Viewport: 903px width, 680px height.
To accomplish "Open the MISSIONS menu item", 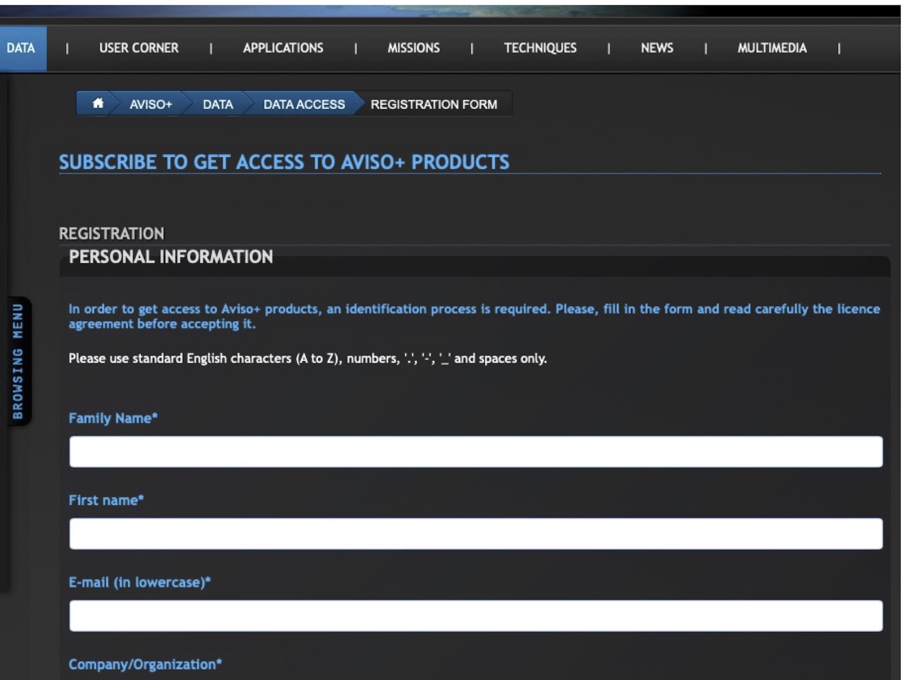I will coord(413,48).
